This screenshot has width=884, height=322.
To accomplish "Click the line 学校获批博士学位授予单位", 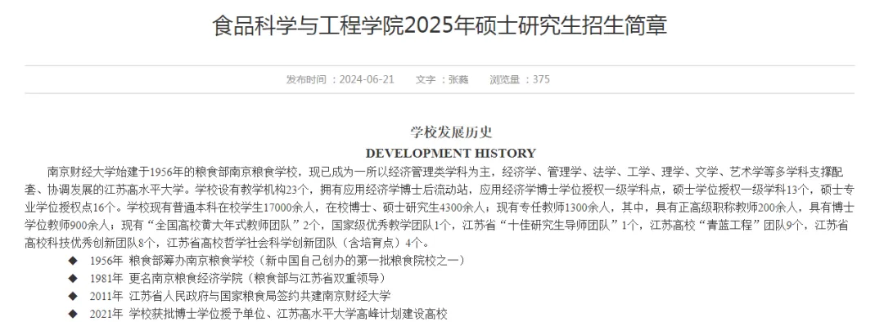I will tap(268, 314).
